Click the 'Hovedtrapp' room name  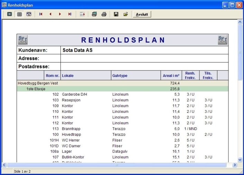[x=72, y=134]
